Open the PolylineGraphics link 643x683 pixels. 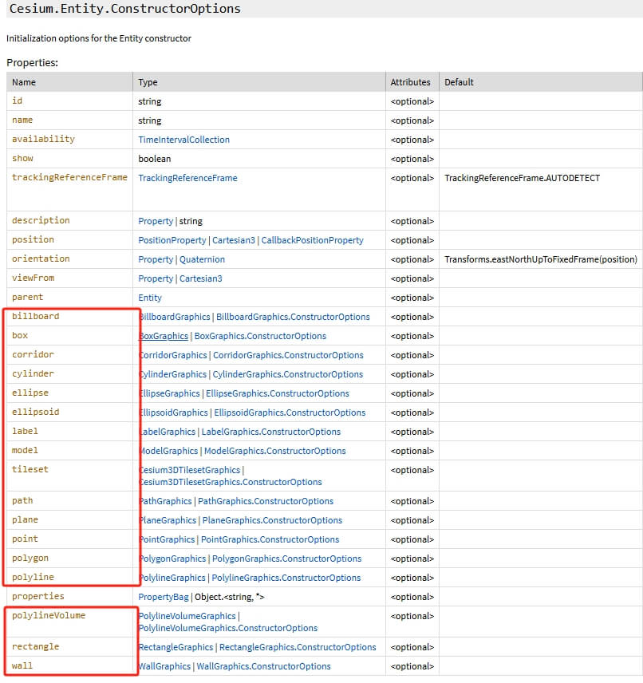[172, 578]
